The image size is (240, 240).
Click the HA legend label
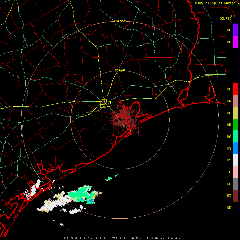pos(229,89)
